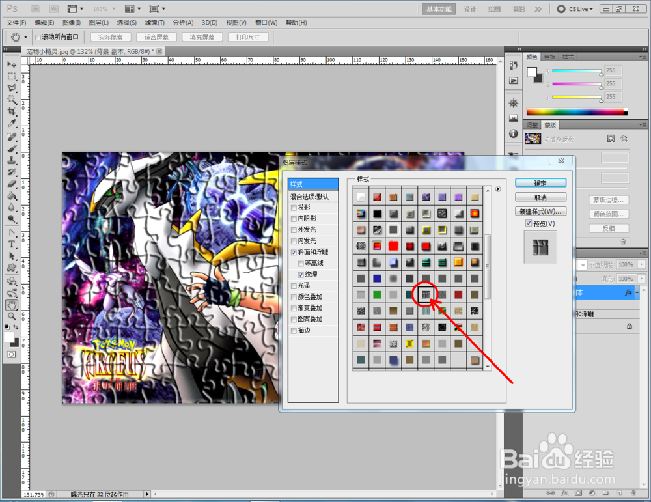Click the fx icon on selected layer
This screenshot has height=502, width=651.
[628, 293]
